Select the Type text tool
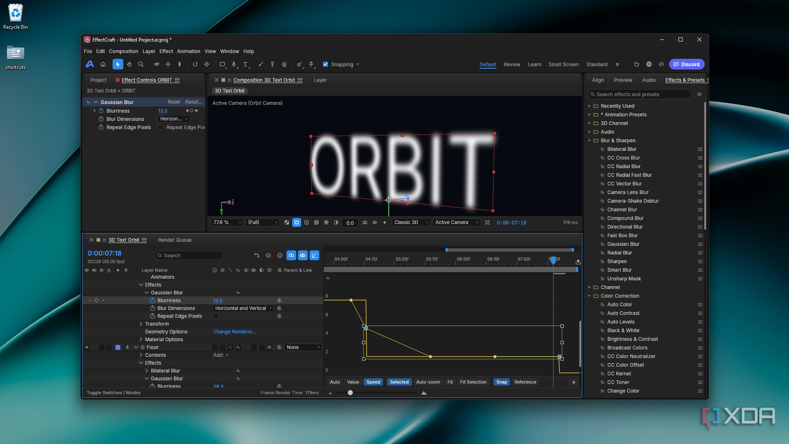This screenshot has height=444, width=789. click(x=245, y=65)
